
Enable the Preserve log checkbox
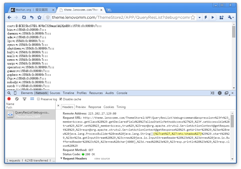click(39, 99)
